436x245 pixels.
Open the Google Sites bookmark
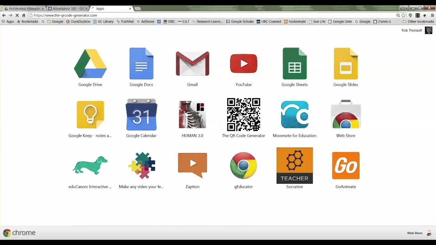point(340,21)
